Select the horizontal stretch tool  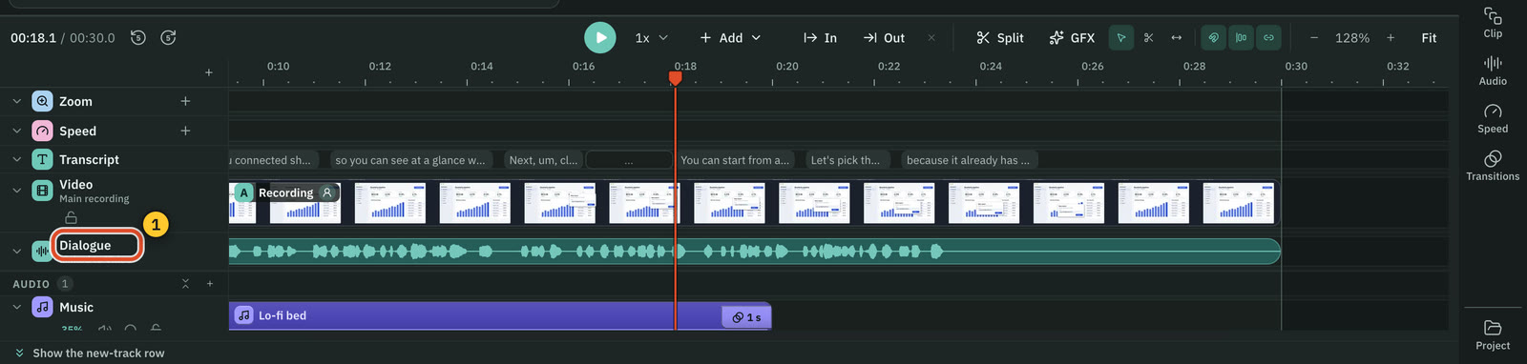point(1176,38)
